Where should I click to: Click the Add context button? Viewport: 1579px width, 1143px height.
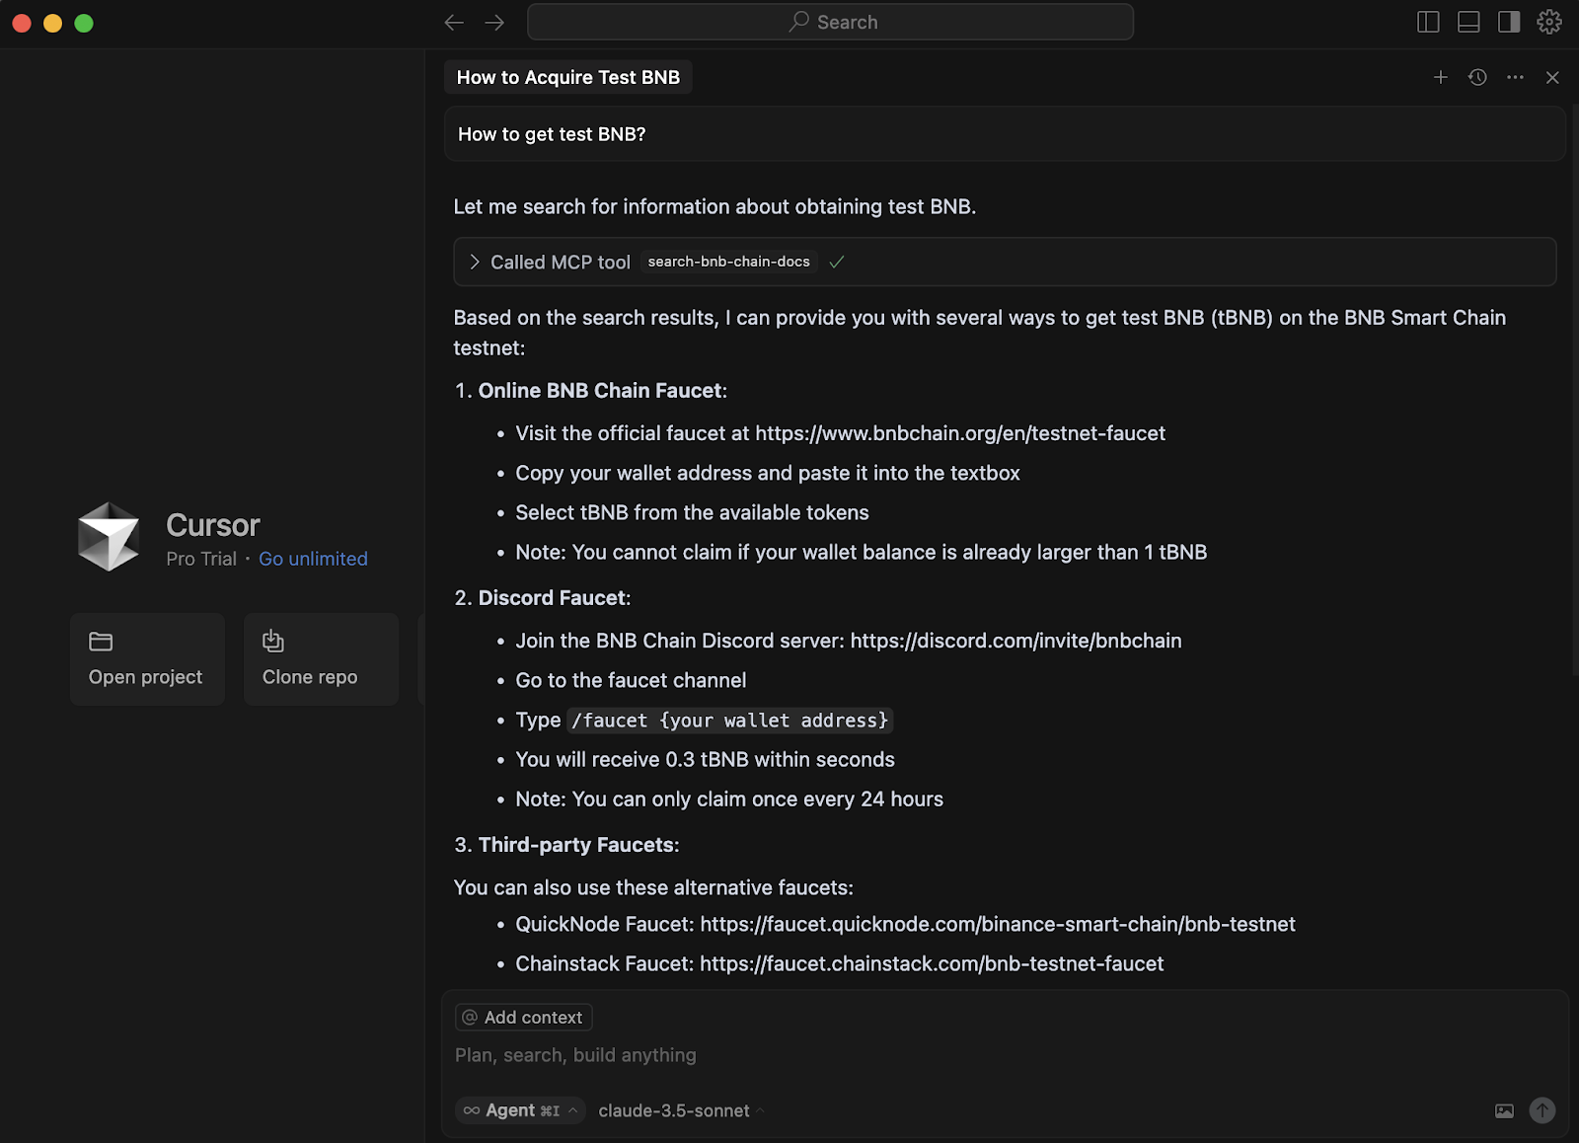point(523,1017)
